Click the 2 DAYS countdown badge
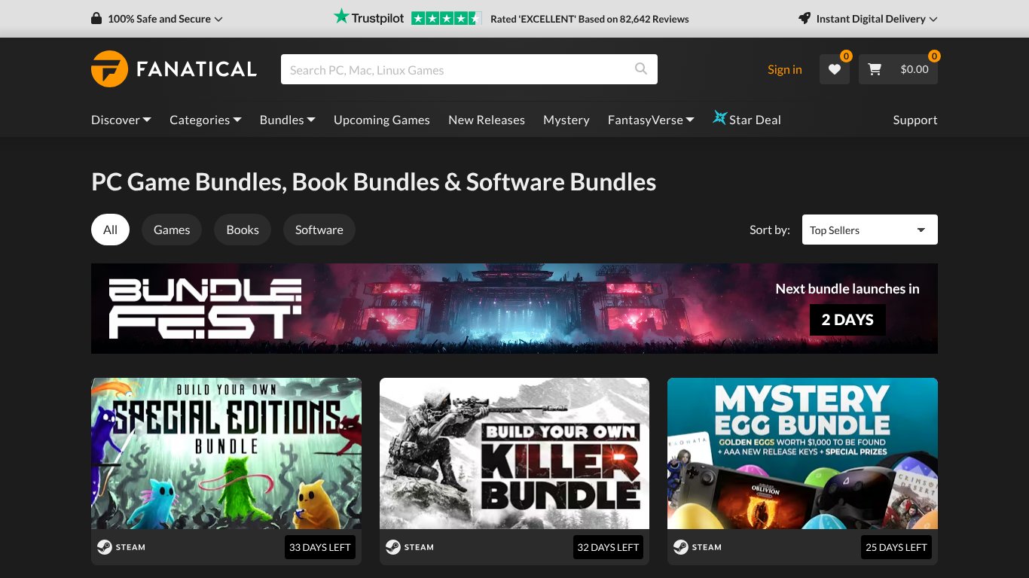 847,320
